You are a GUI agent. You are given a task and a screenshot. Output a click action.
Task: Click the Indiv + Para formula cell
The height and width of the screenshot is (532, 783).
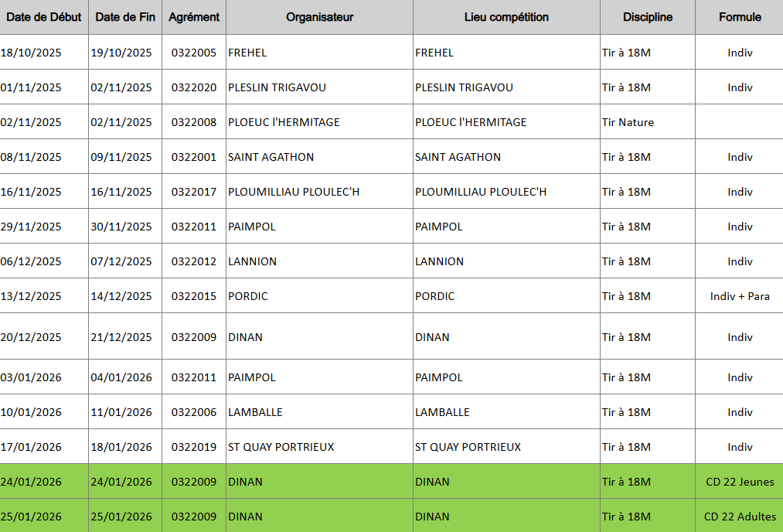[x=740, y=296]
